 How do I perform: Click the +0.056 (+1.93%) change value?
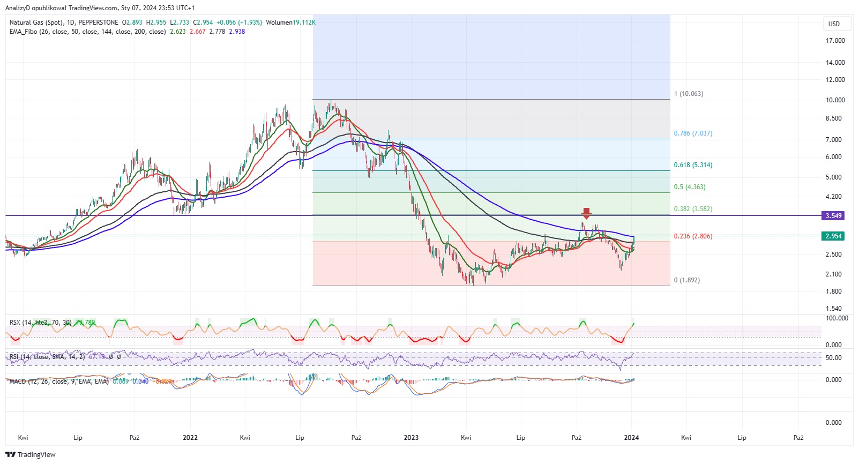coord(238,23)
